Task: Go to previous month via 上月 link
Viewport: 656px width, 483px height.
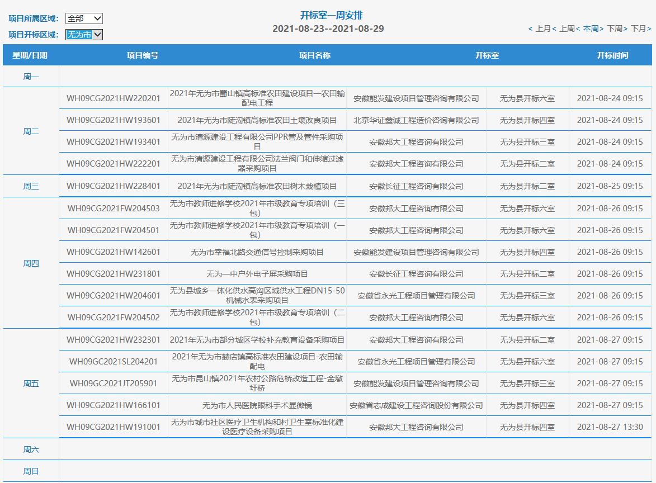Action: pyautogui.click(x=542, y=29)
